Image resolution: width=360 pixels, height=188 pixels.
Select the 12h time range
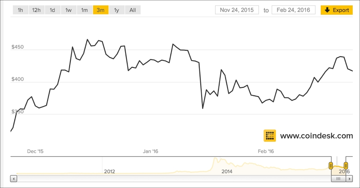[x=36, y=10]
